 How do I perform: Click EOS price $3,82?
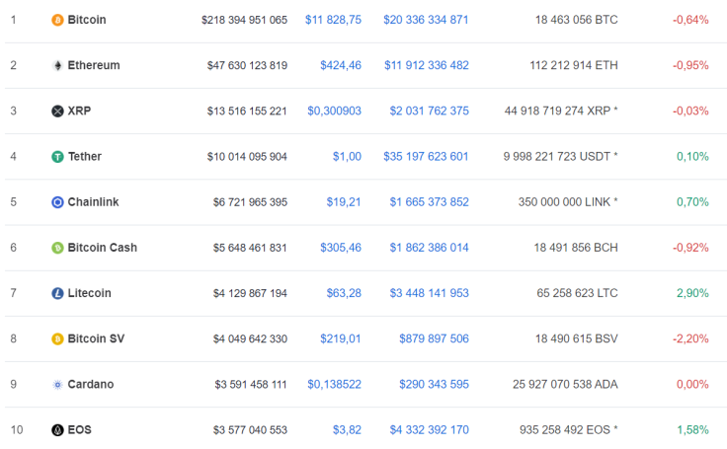pyautogui.click(x=347, y=430)
